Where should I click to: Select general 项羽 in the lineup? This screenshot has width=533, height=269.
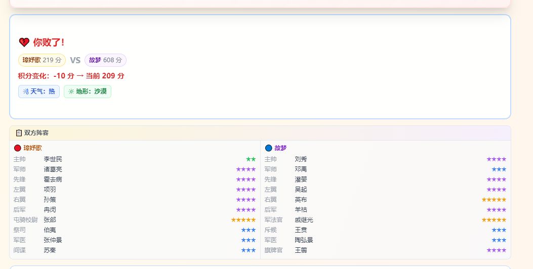click(50, 190)
